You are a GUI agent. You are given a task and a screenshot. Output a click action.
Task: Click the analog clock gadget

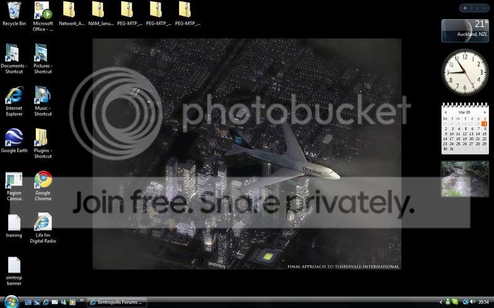tap(465, 72)
